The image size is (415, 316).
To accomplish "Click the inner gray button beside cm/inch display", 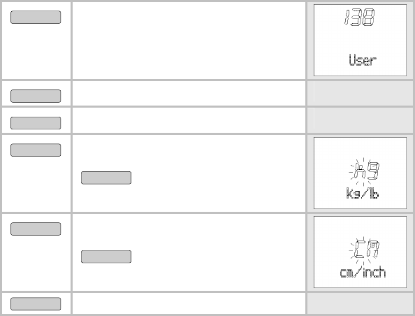I will click(x=106, y=257).
